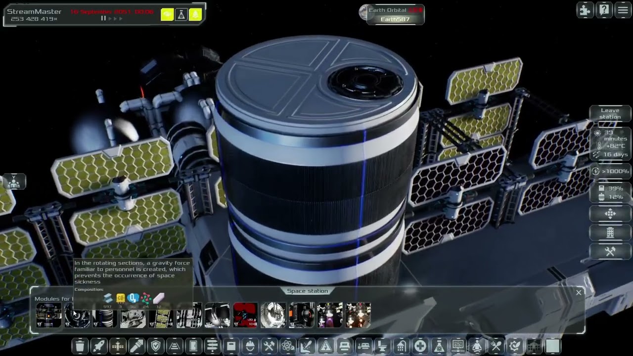Choose the door airlock icon

click(193, 346)
